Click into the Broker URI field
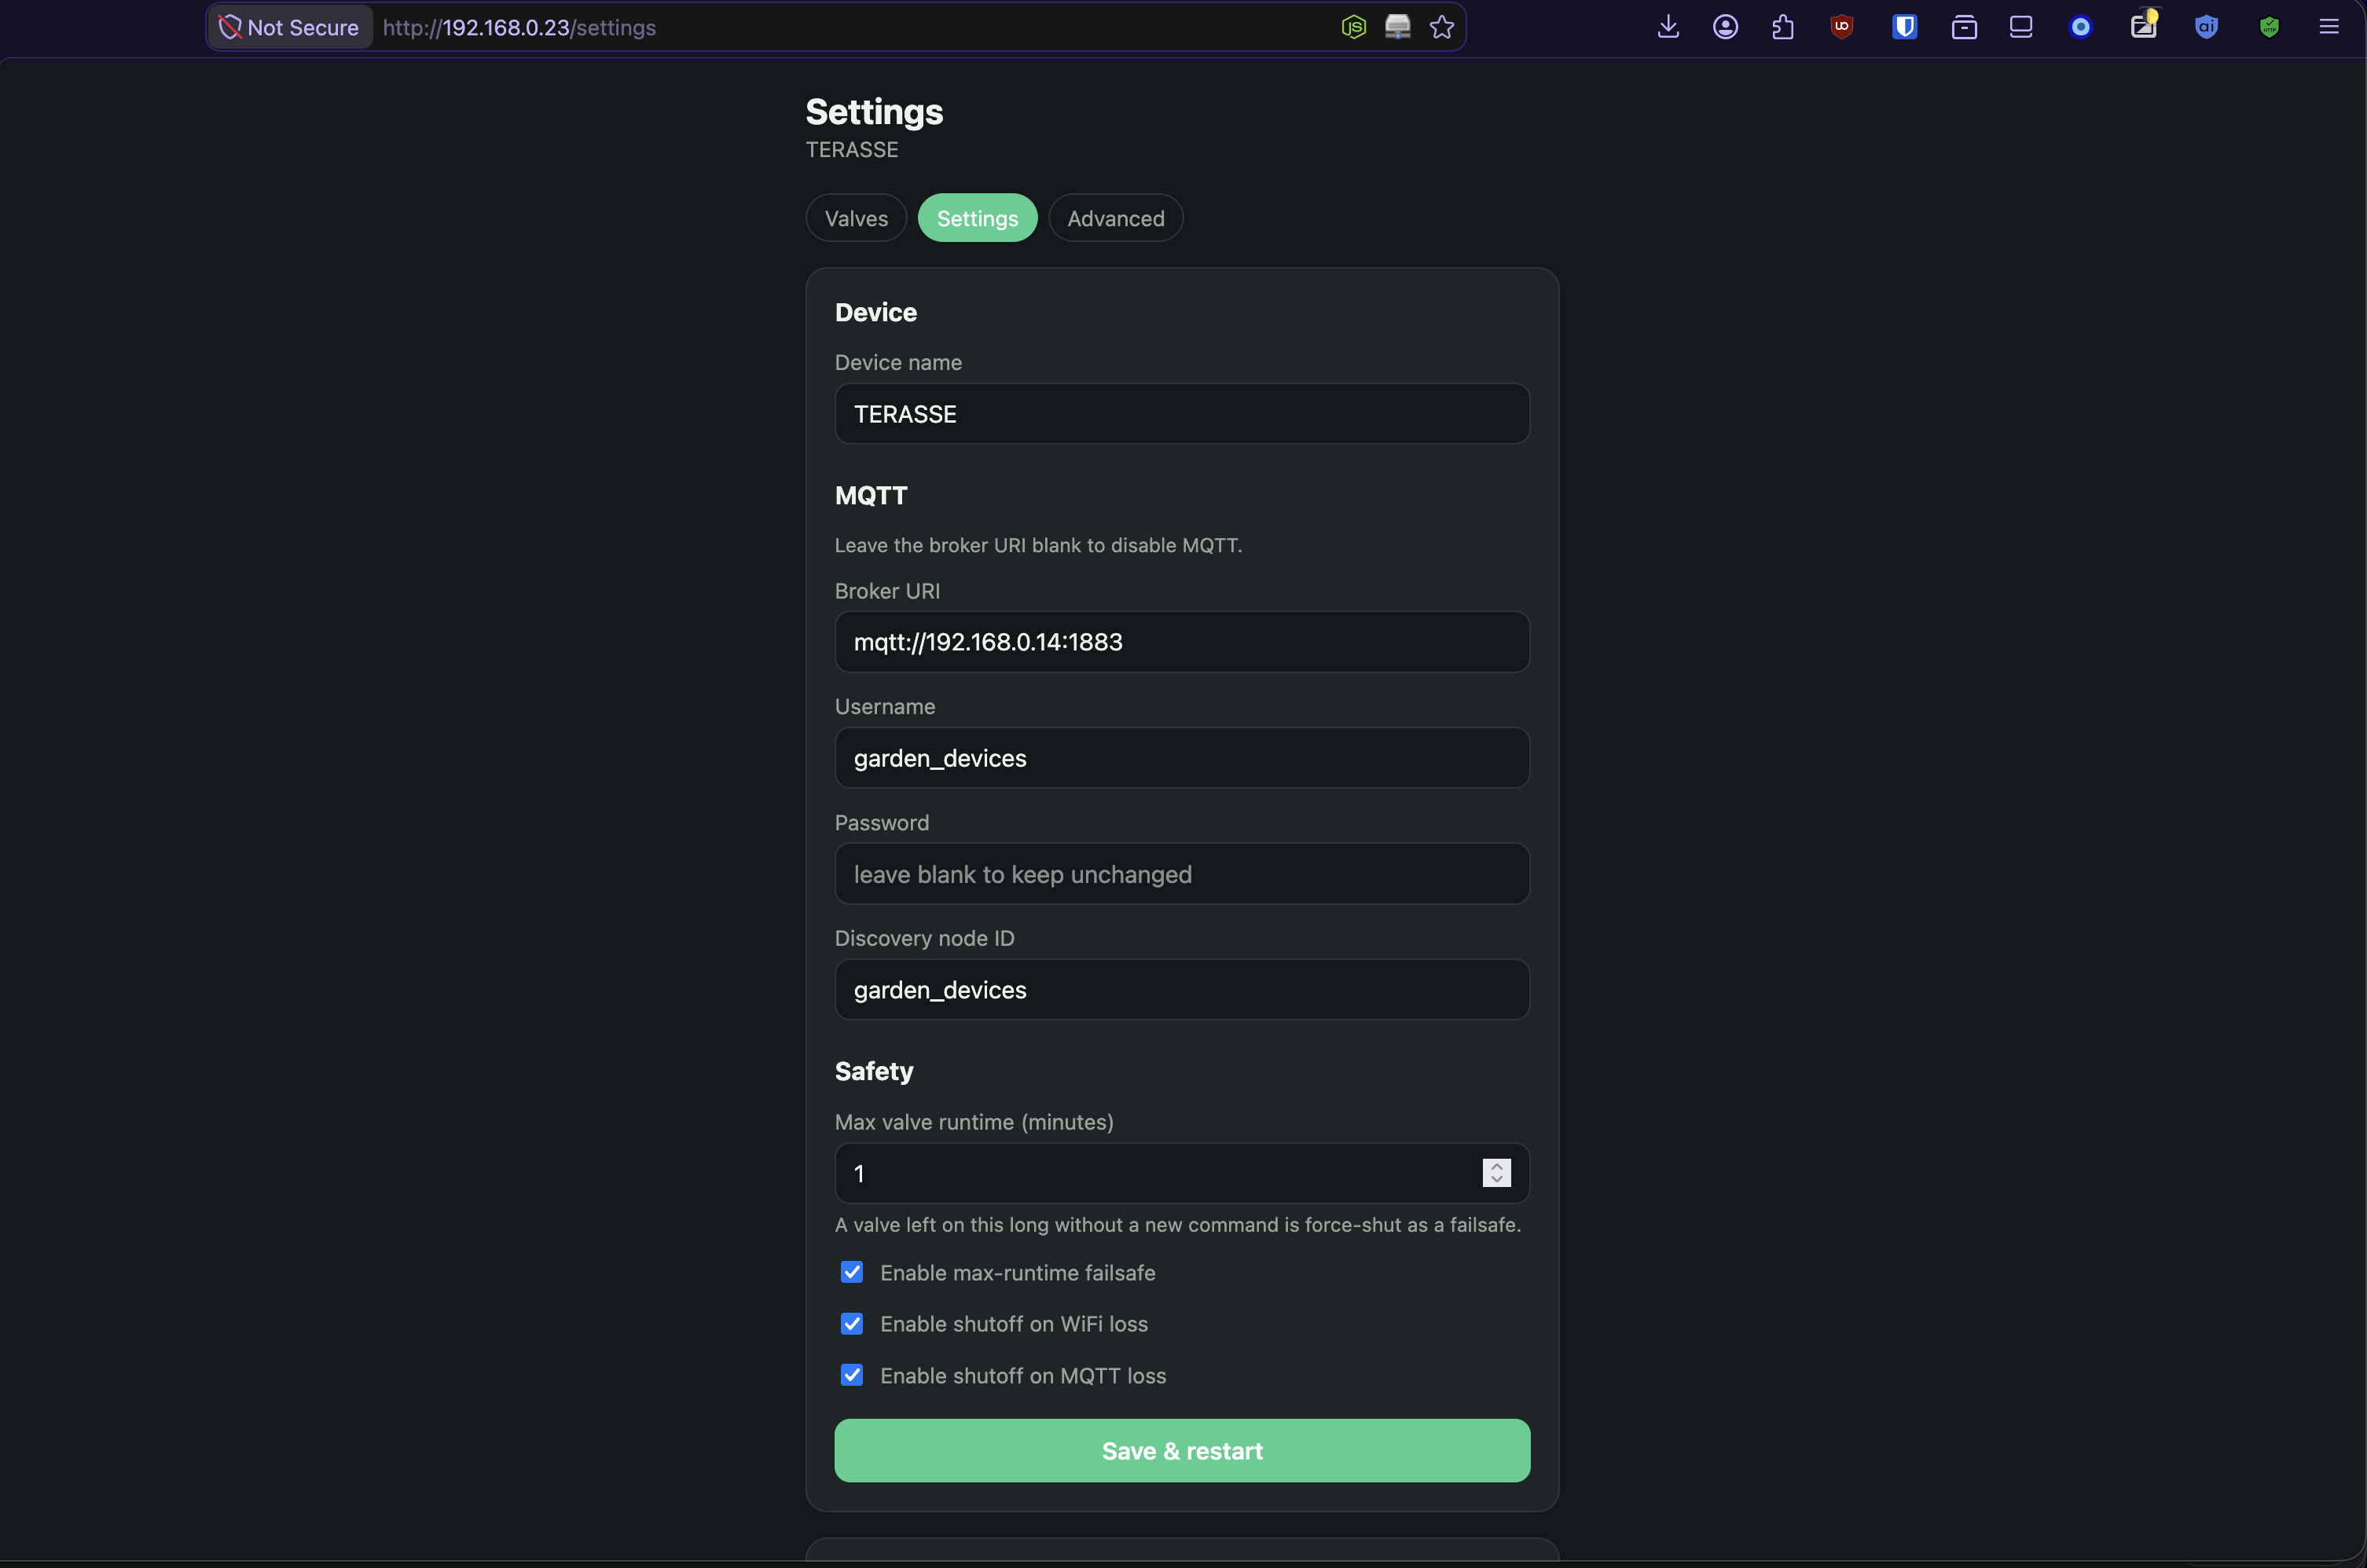This screenshot has height=1568, width=2367. [x=1181, y=642]
